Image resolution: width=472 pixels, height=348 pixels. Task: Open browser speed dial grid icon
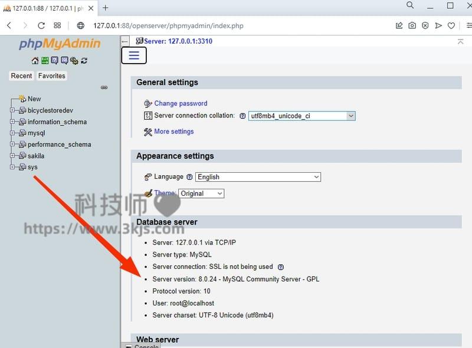(57, 25)
